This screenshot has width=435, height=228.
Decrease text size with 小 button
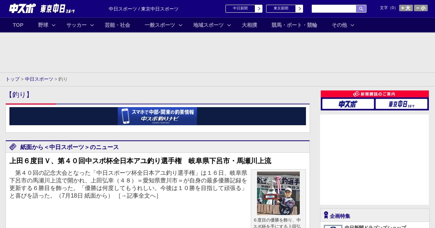421,8
